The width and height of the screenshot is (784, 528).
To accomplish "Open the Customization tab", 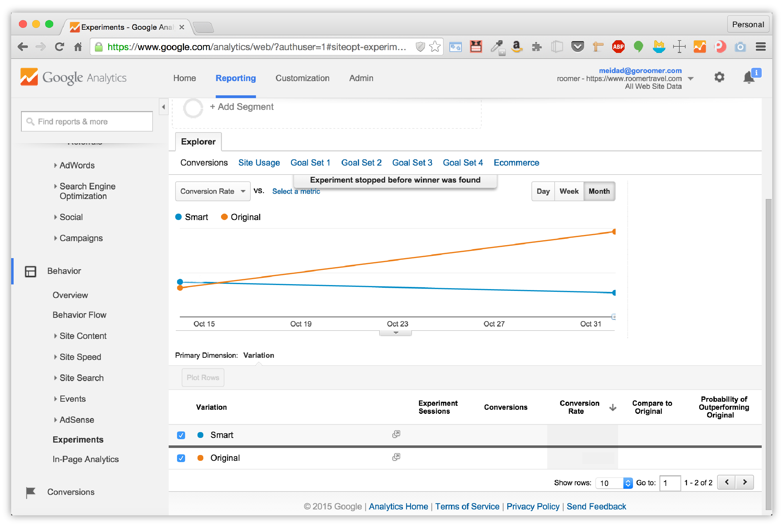I will 302,78.
